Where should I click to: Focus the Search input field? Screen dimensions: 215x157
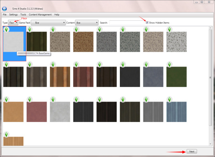coord(127,23)
